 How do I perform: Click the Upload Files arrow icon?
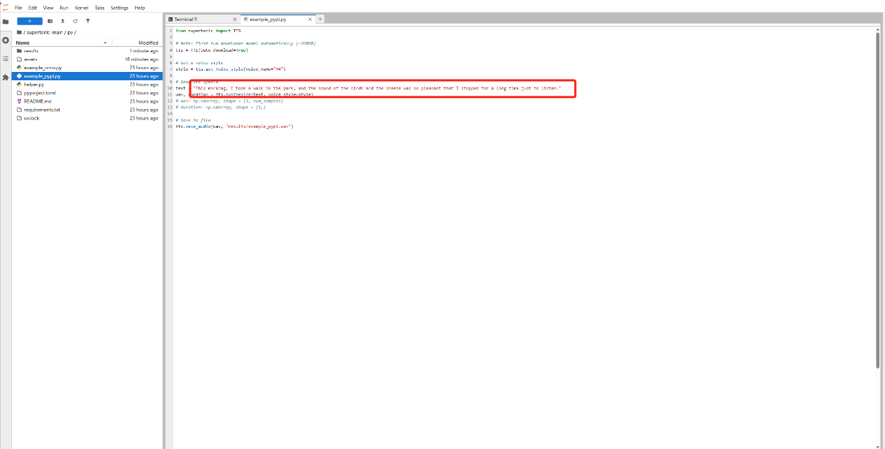(x=63, y=21)
